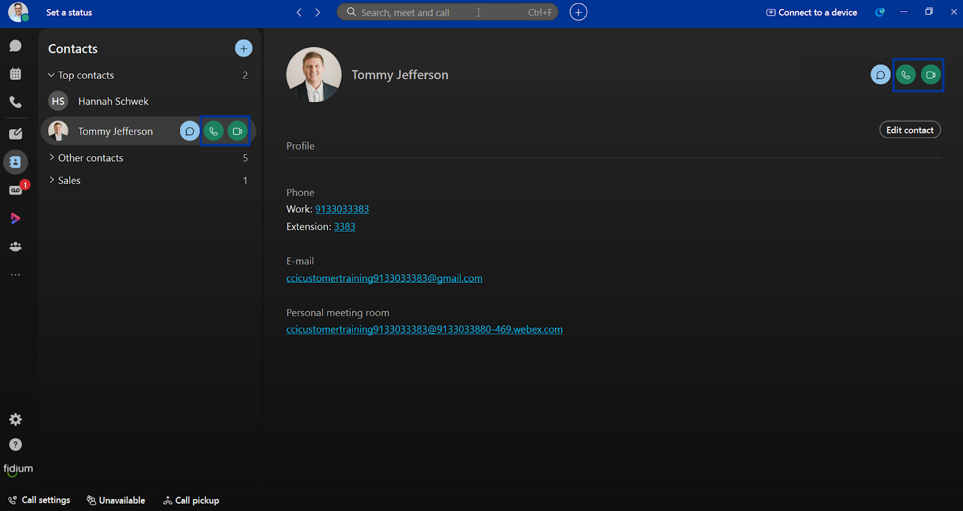Viewport: 963px width, 511px height.
Task: Open the Messaging chat bubble in sidebar
Action: (x=16, y=46)
